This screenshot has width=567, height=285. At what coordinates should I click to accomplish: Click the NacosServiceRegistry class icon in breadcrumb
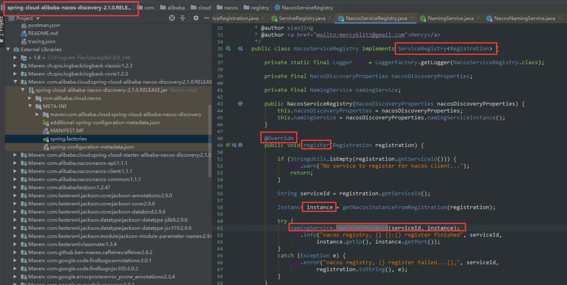click(x=278, y=7)
